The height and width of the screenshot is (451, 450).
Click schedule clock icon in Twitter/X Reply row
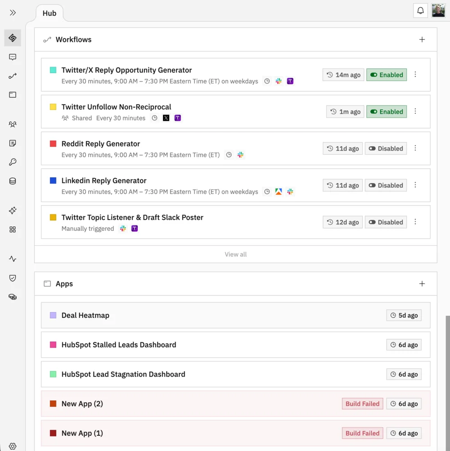[x=267, y=81]
